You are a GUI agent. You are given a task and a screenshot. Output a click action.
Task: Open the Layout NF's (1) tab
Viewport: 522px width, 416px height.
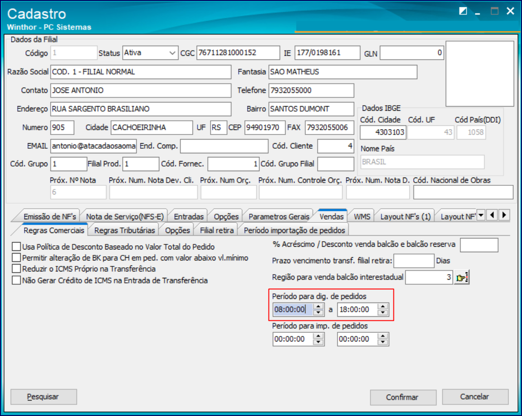(x=405, y=216)
